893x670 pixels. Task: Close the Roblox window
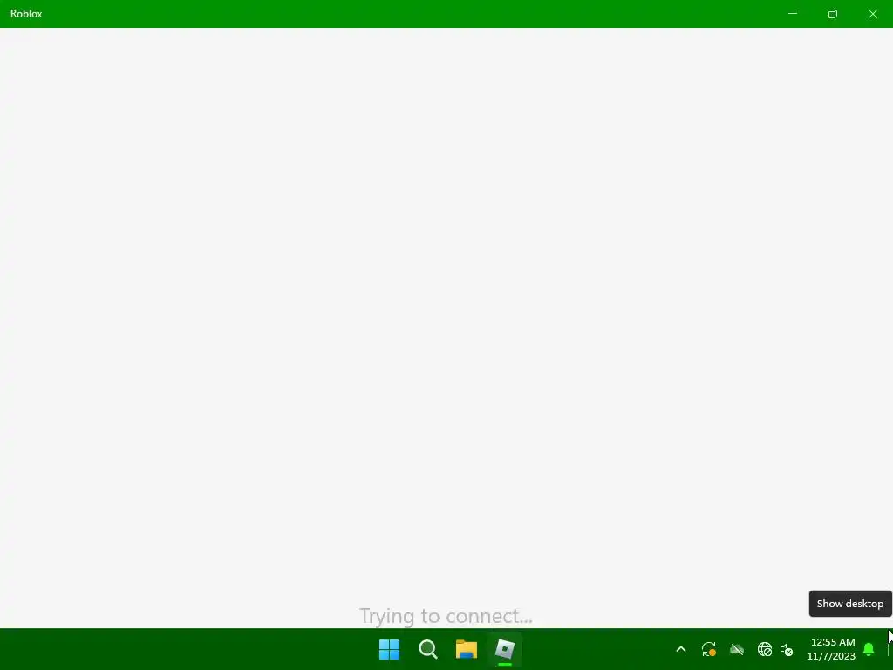pos(872,14)
